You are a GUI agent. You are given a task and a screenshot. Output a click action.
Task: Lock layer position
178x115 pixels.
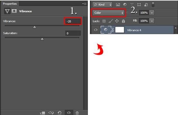pos(117,21)
